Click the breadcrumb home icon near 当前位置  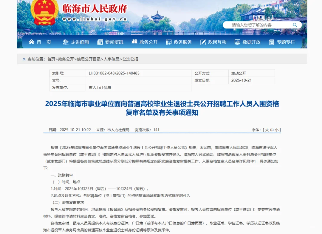24,59
